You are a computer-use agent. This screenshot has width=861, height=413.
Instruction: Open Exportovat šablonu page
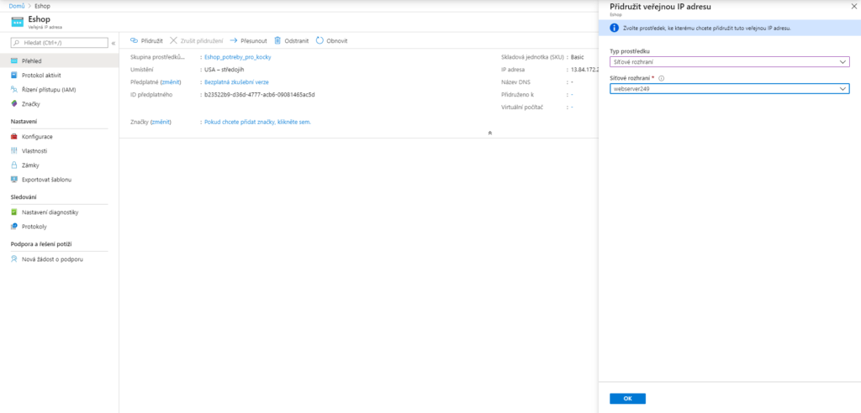tap(46, 179)
